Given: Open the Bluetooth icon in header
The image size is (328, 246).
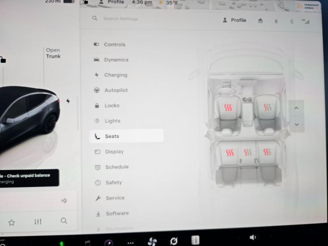Looking at the screenshot, I should click(x=292, y=21).
